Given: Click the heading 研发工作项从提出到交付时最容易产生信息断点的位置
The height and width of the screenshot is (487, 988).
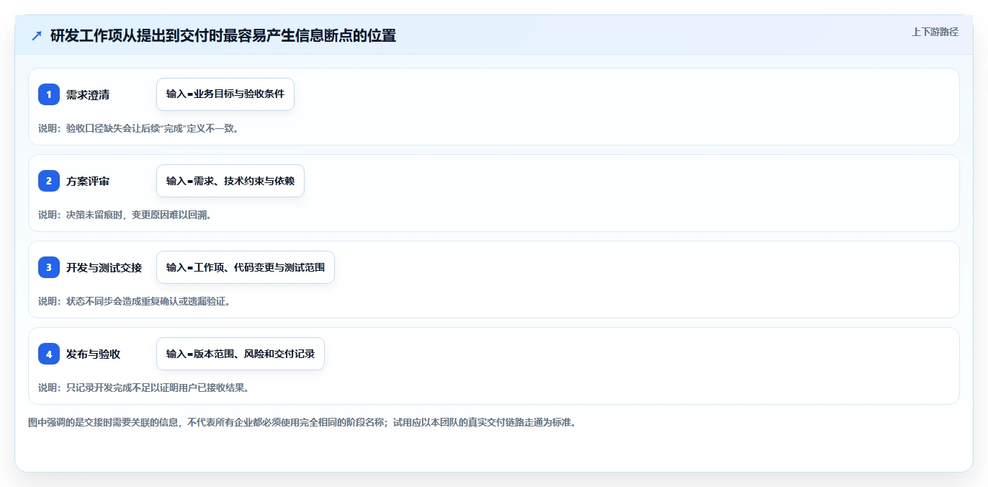Looking at the screenshot, I should coord(223,35).
